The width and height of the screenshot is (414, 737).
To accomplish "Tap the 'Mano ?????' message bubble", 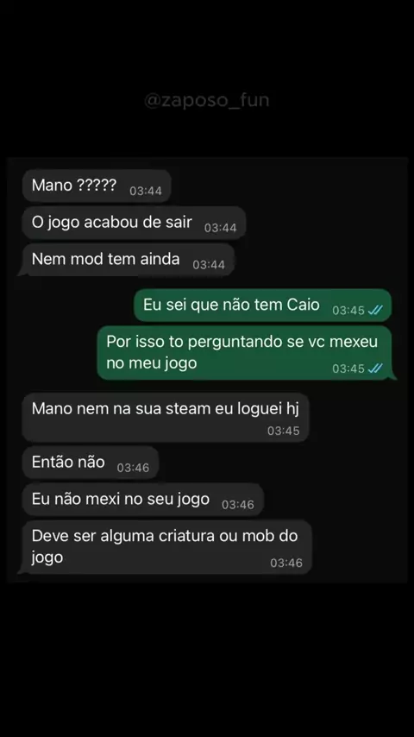I will [x=97, y=186].
